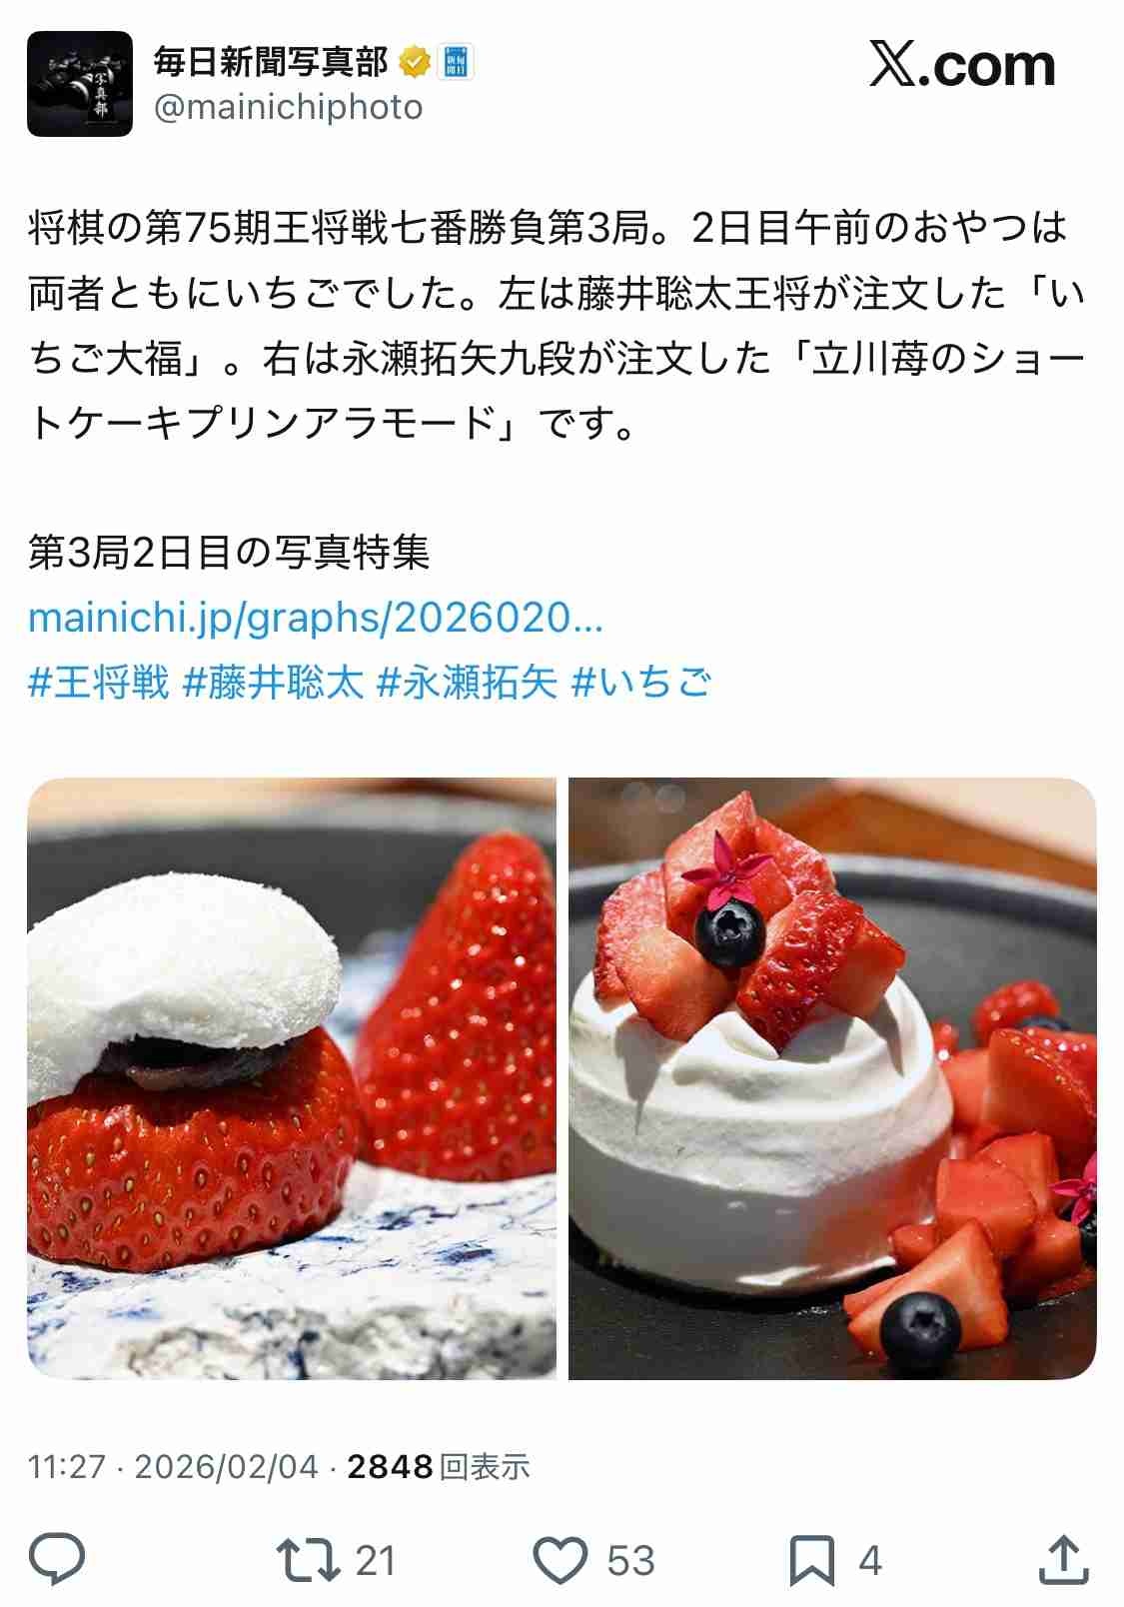Tap the repost arrows icon
The width and height of the screenshot is (1124, 1607).
tap(309, 1560)
